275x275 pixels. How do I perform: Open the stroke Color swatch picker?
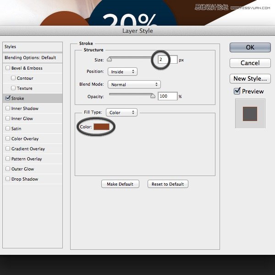[x=102, y=126]
